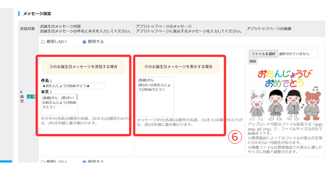
Task: Click the 0歳児 row label
Action: click(22, 96)
